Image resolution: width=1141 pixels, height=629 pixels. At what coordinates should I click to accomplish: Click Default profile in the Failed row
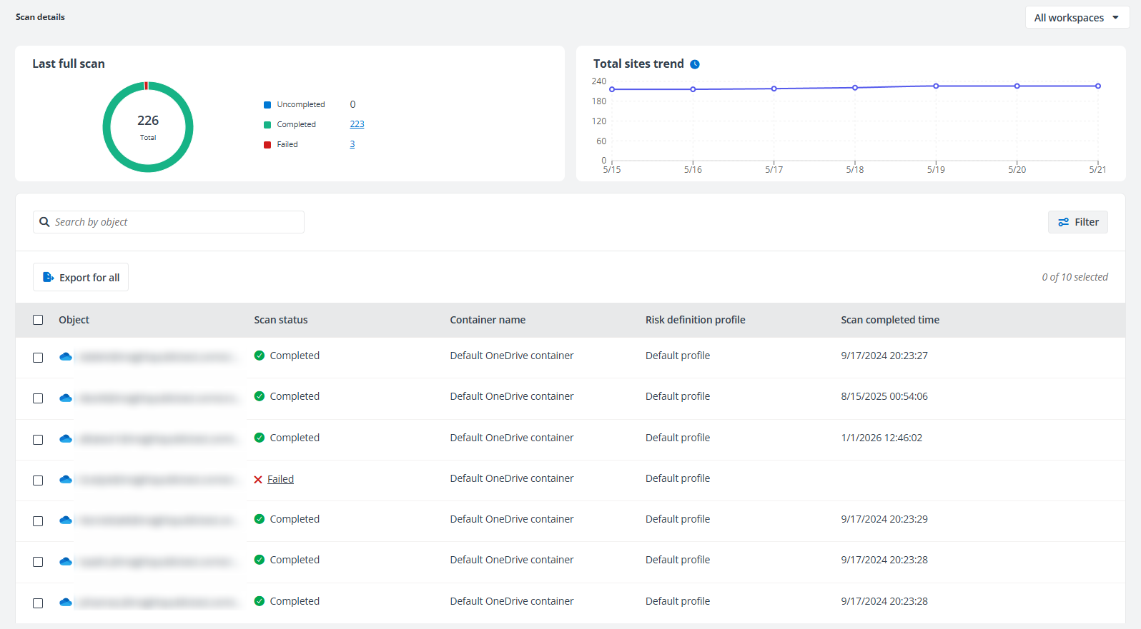pos(678,478)
